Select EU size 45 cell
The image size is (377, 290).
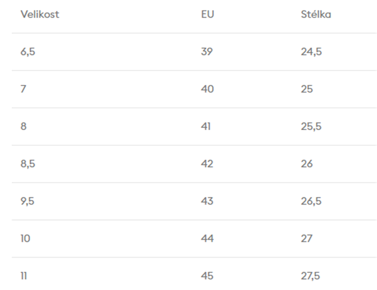(x=207, y=276)
